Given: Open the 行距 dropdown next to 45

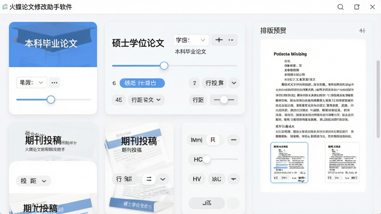Looking at the screenshot, I should coord(146,100).
